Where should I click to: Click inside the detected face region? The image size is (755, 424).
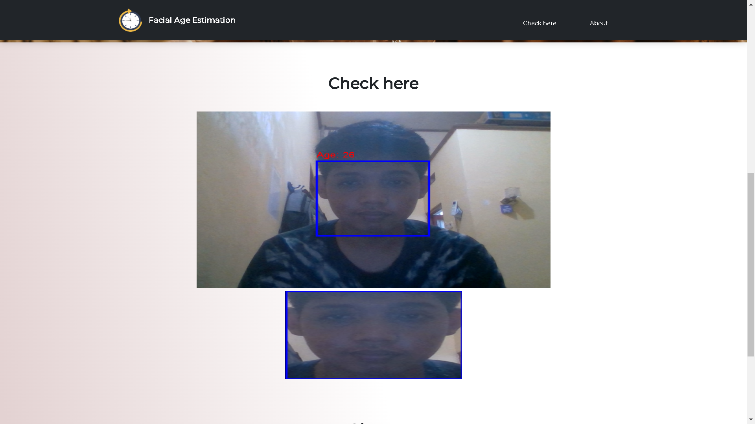click(x=372, y=198)
